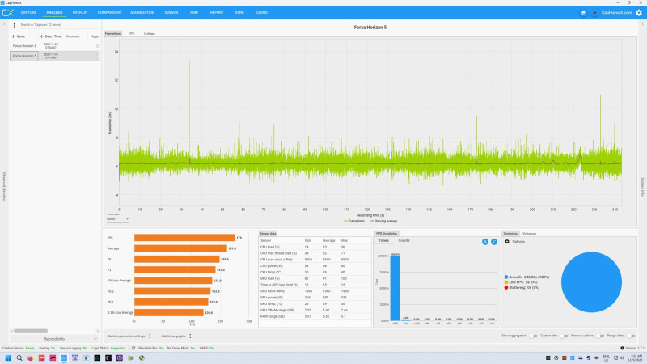Open the COMPARISON tab
The width and height of the screenshot is (647, 364).
click(x=109, y=12)
